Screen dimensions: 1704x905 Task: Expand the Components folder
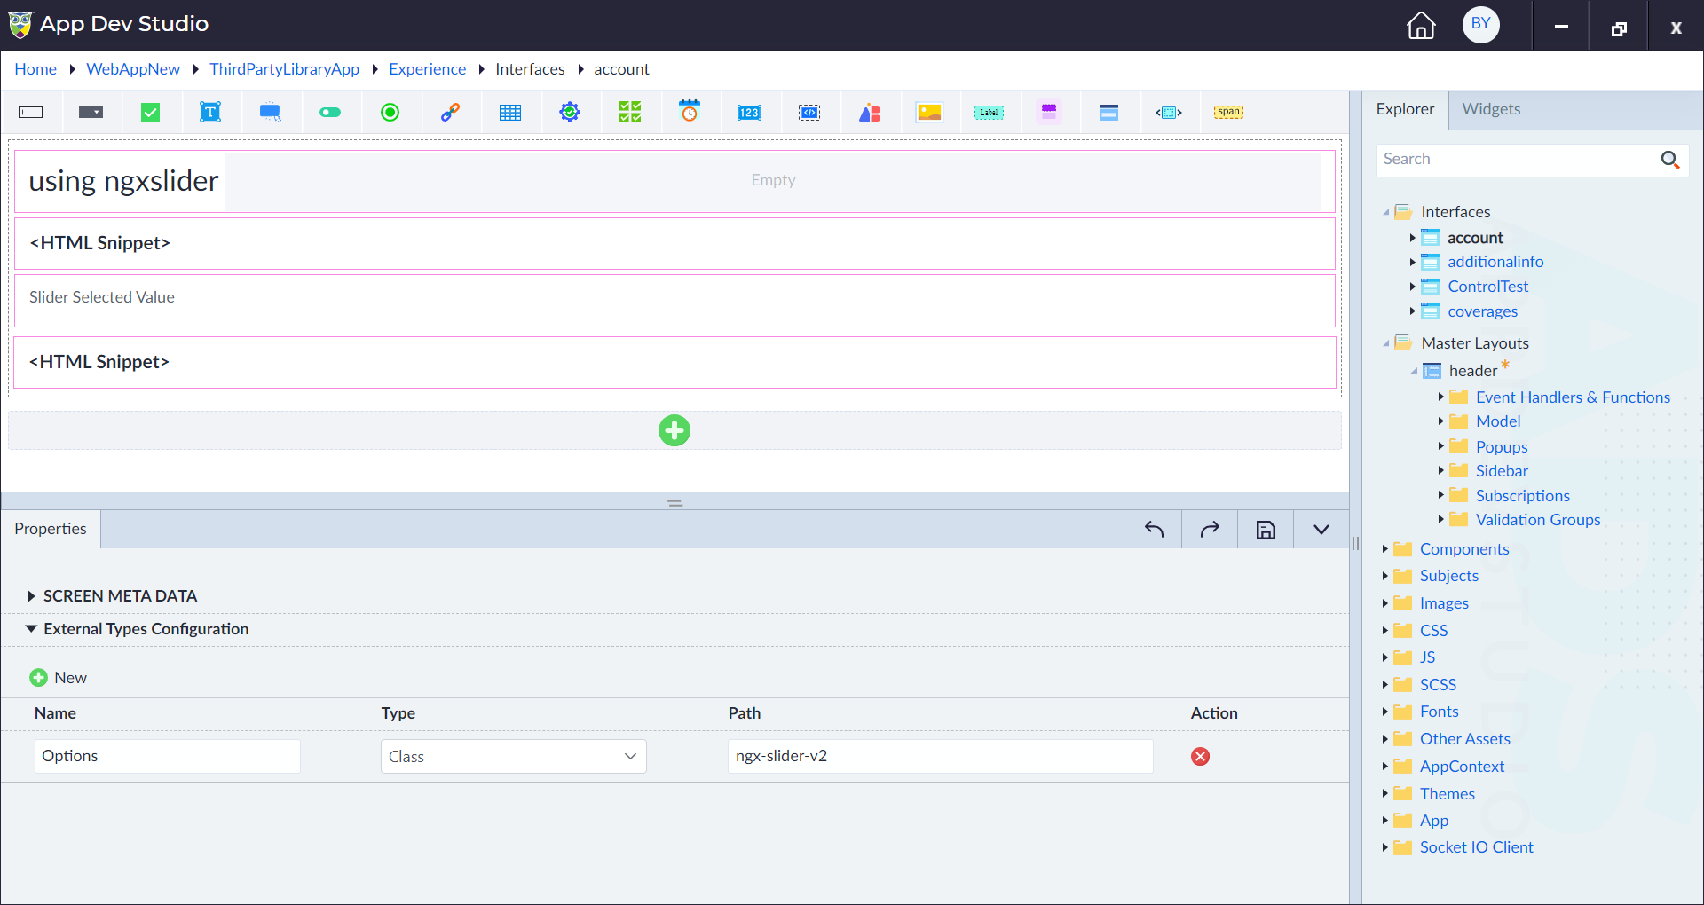pos(1384,549)
